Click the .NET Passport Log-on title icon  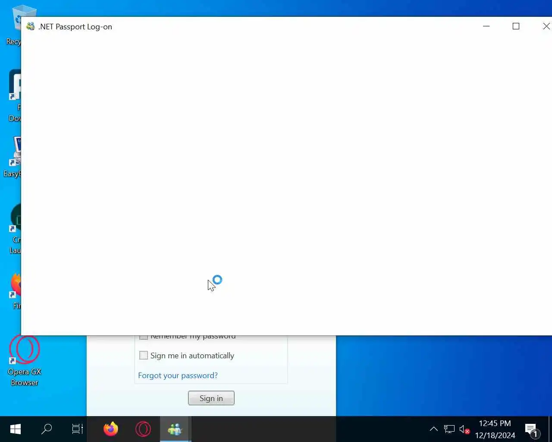coord(30,26)
